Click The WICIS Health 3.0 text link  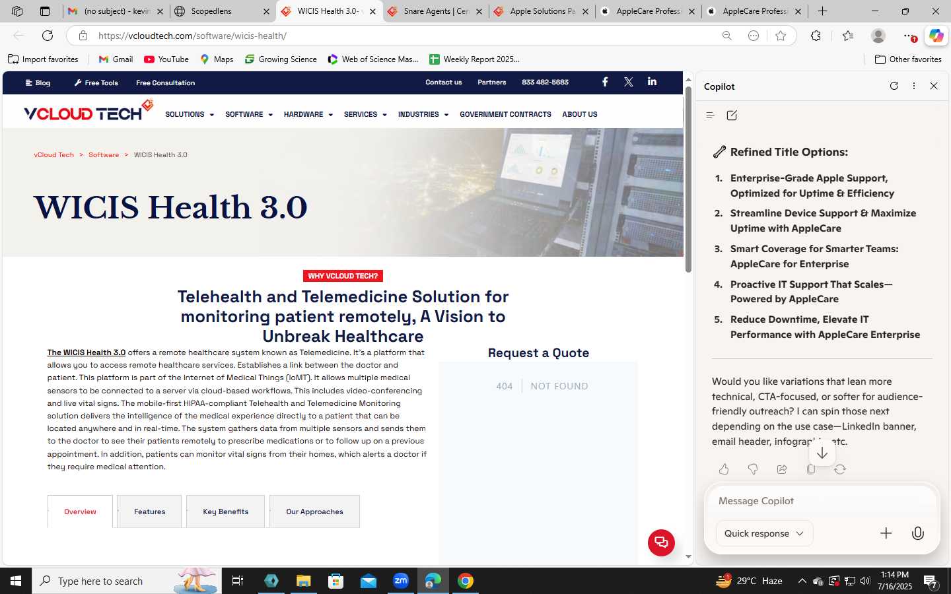[87, 352]
